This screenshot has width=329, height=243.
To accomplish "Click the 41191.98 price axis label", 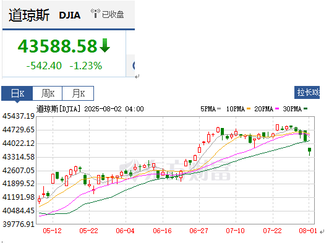I will click(19, 197).
